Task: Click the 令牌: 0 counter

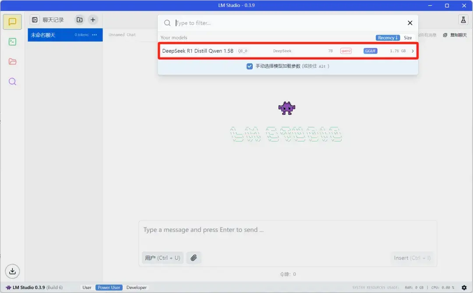Action: [x=288, y=274]
